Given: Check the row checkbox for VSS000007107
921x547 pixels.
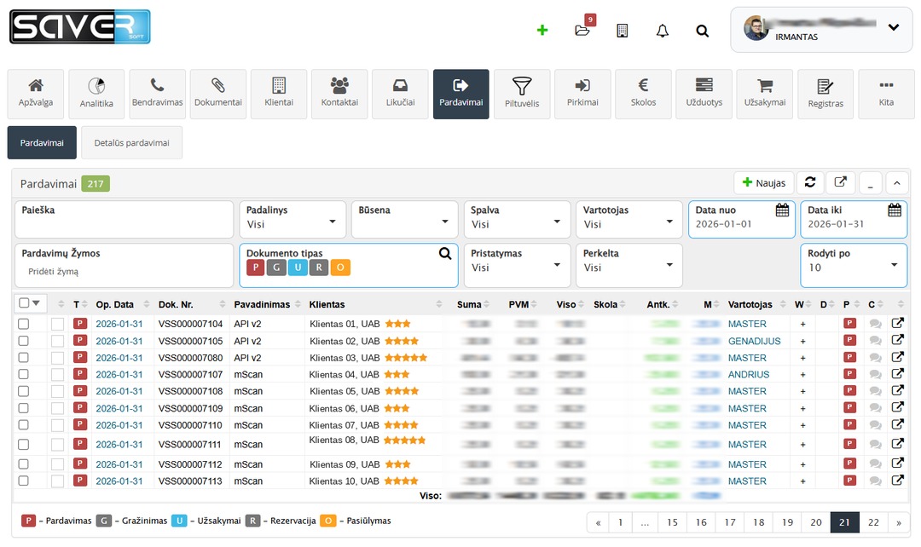Looking at the screenshot, I should coord(24,374).
